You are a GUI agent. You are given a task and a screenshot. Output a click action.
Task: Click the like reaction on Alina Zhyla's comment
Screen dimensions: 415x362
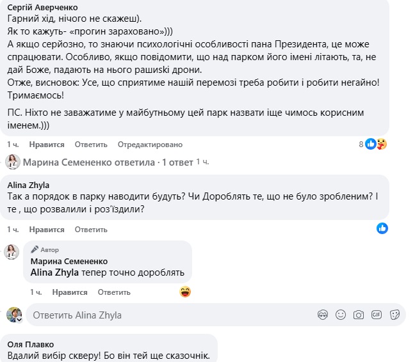click(x=382, y=228)
